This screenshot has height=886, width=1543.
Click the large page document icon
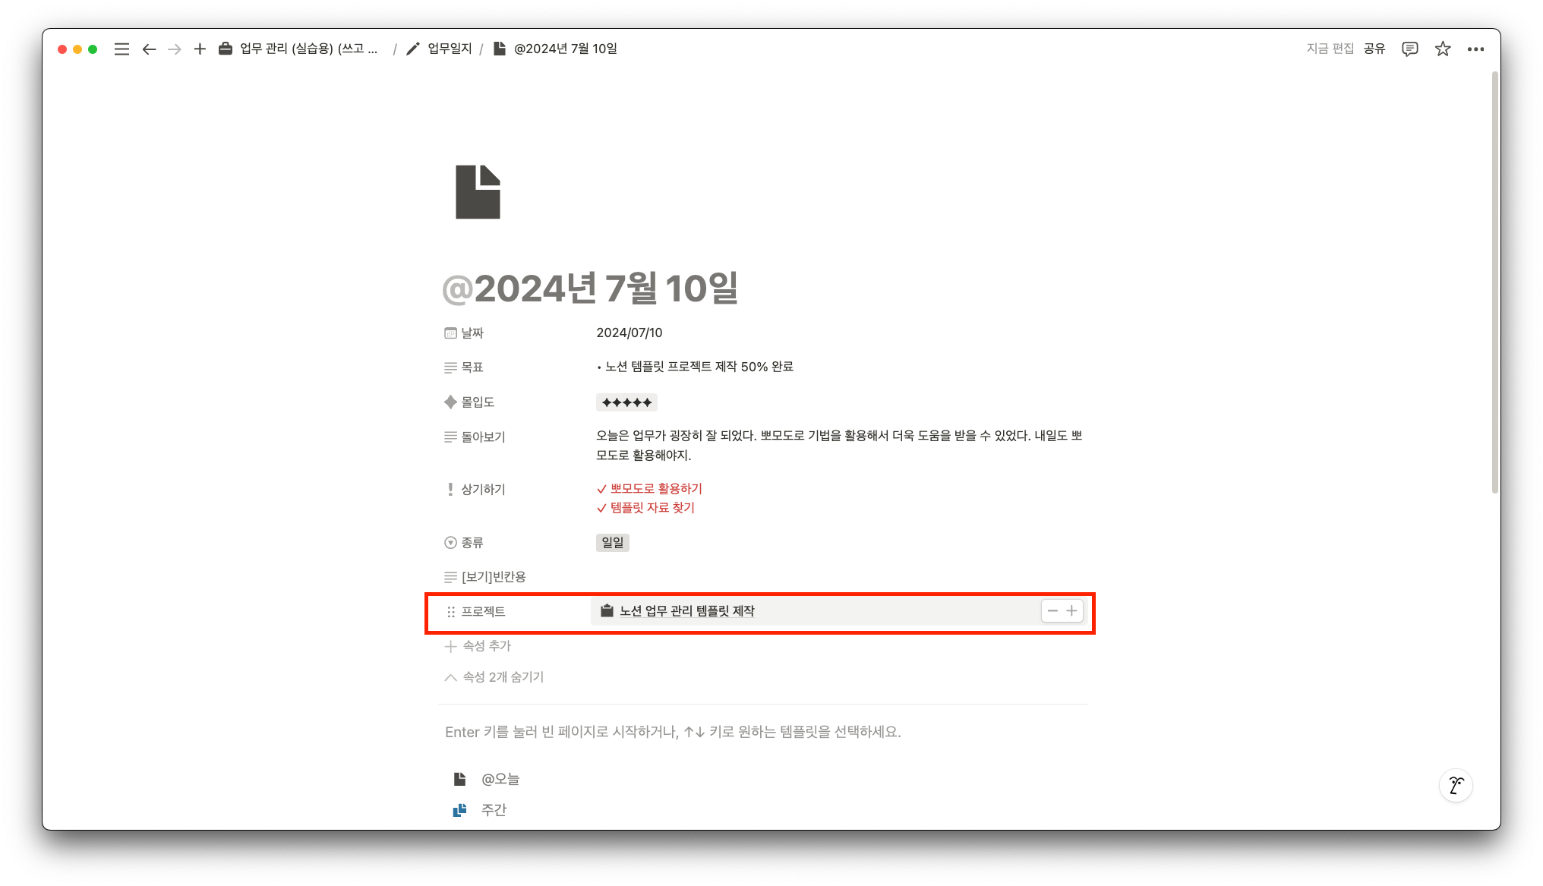(x=478, y=192)
